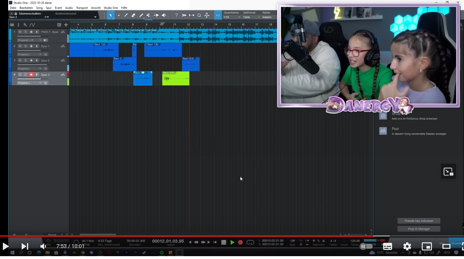Click the Plug-in-Manager button
The height and width of the screenshot is (259, 464).
click(x=419, y=229)
